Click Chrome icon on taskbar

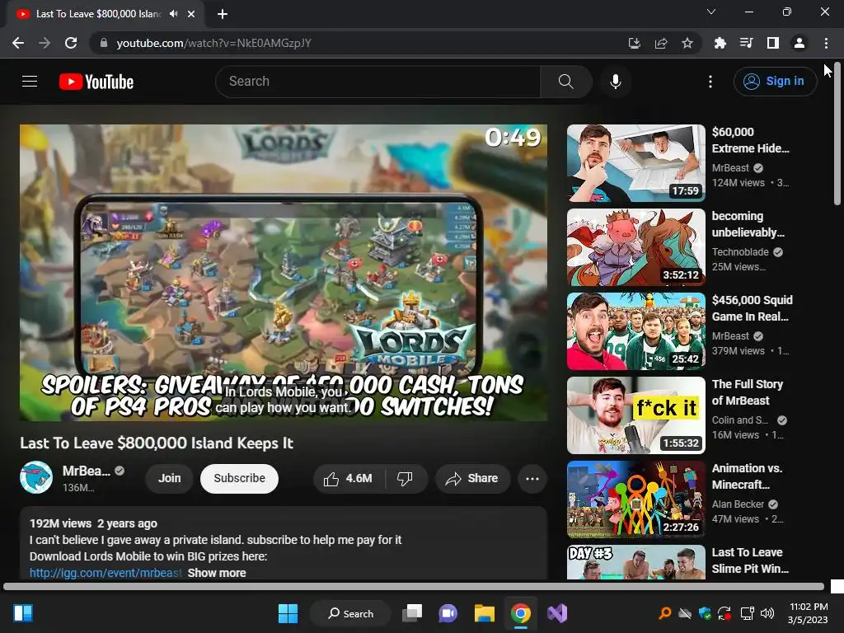click(521, 613)
